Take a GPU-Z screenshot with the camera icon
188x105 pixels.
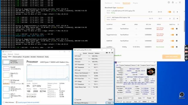(107, 52)
